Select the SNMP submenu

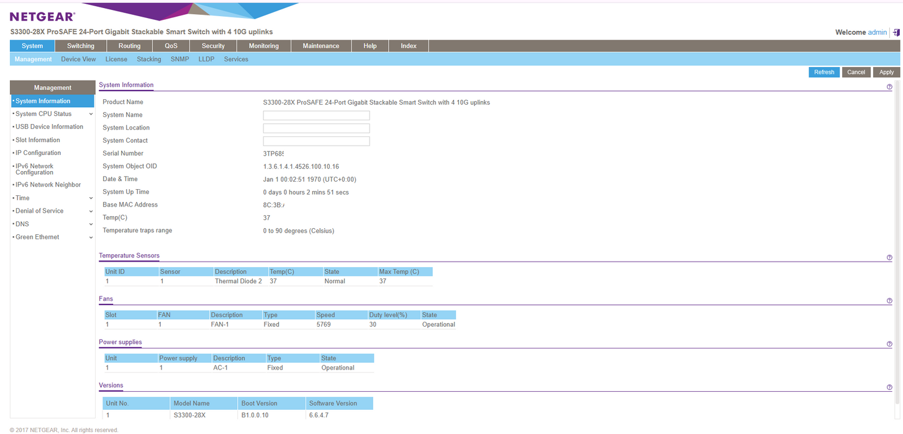(179, 60)
